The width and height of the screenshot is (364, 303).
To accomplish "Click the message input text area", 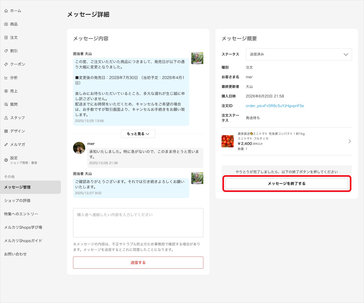I will pyautogui.click(x=138, y=223).
